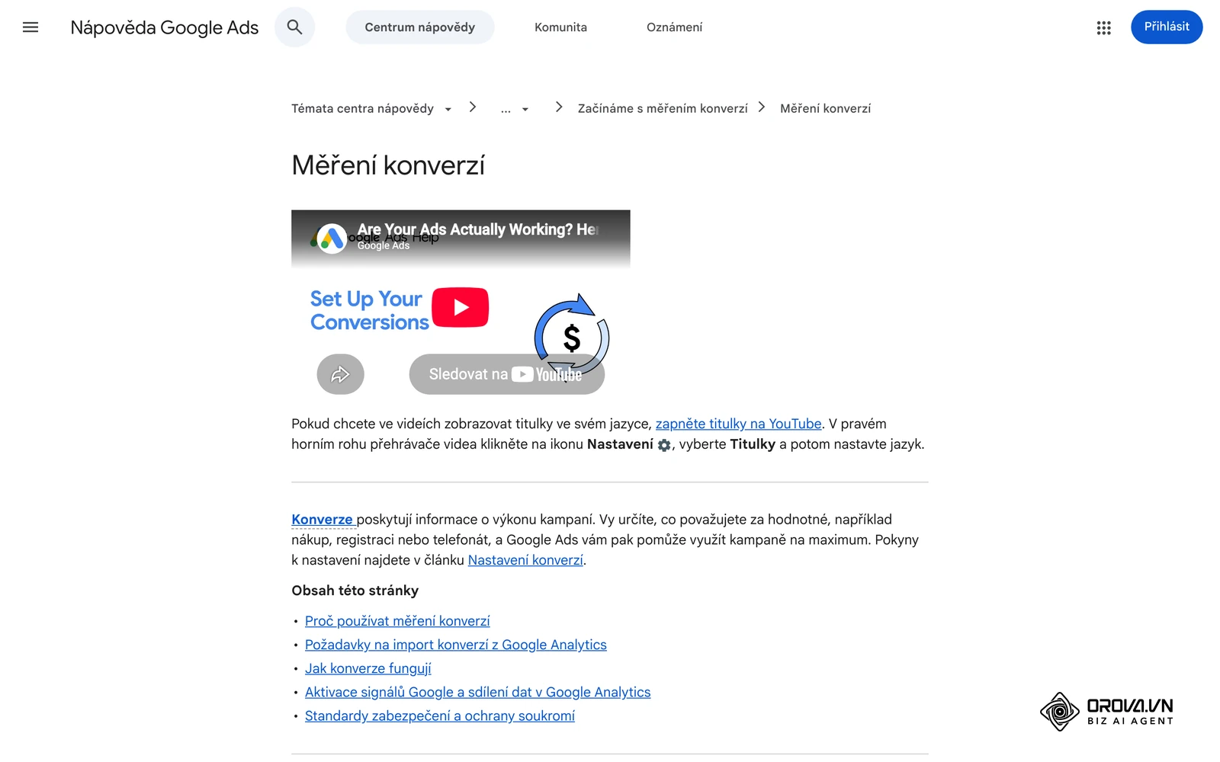
Task: Click the Obsah této stránky heading
Action: pyautogui.click(x=355, y=591)
